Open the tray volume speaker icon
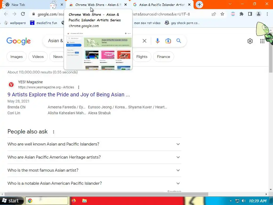Viewport: 273px width, 205px height. tap(244, 201)
